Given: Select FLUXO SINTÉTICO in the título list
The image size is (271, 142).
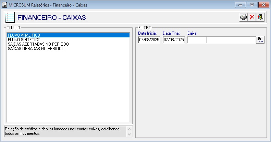Looking at the screenshot, I should coord(24,40).
